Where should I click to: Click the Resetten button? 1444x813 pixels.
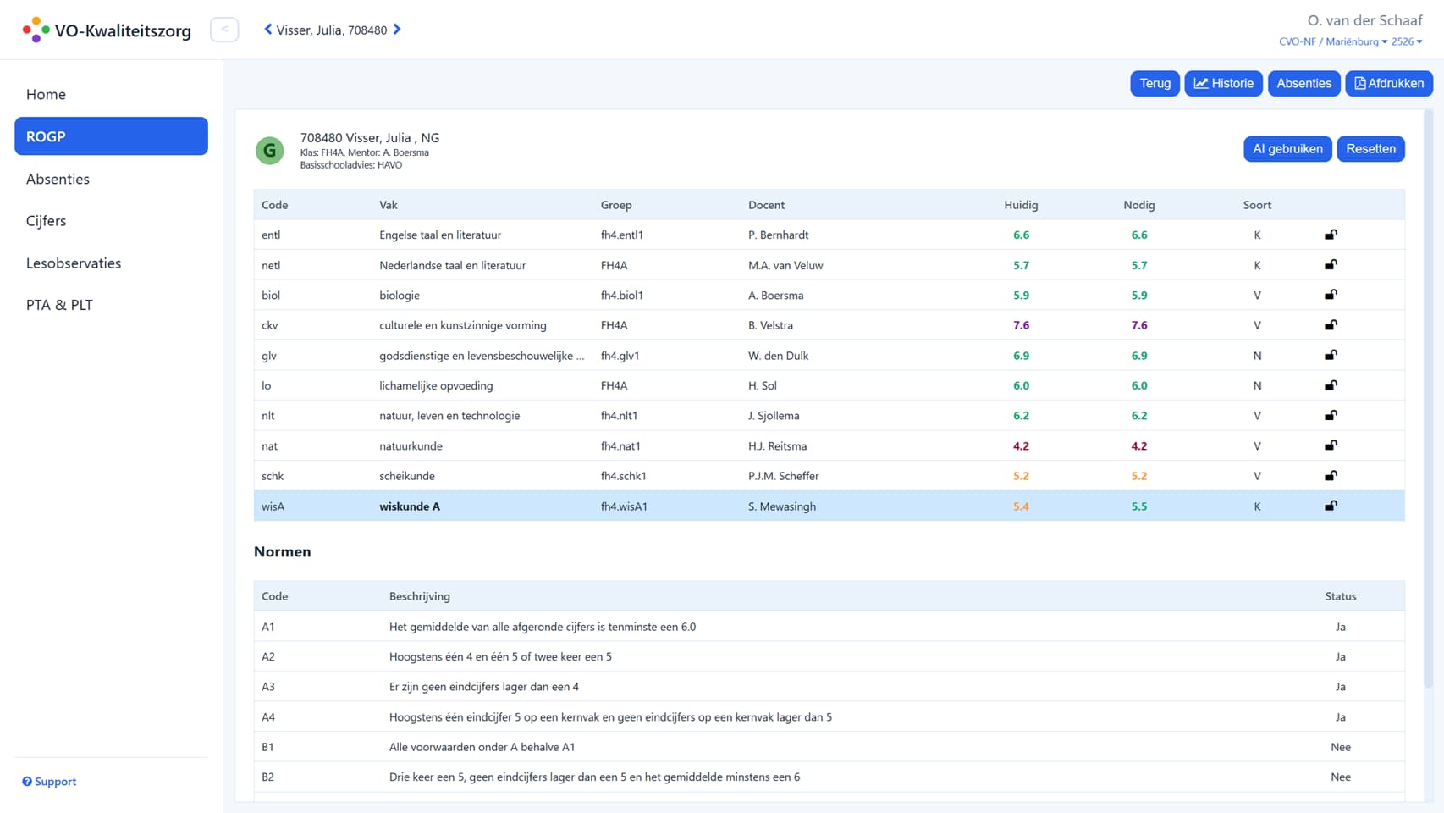(x=1371, y=149)
